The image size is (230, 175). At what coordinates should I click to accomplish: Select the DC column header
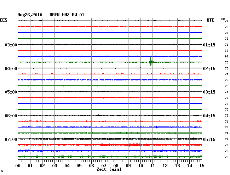[223, 19]
